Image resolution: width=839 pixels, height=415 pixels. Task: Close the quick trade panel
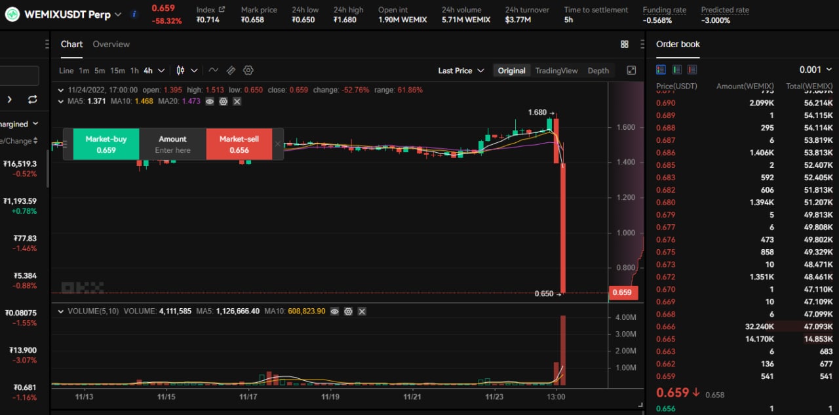277,144
